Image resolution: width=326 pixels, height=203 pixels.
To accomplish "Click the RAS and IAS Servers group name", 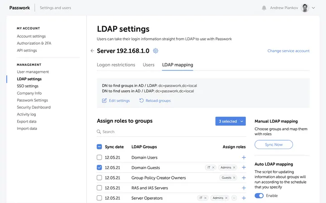I will (149, 188).
